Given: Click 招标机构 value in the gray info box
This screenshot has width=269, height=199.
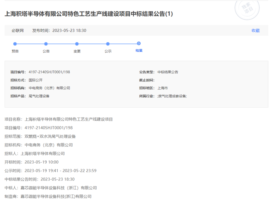Looking at the screenshot, I should (x=49, y=88).
